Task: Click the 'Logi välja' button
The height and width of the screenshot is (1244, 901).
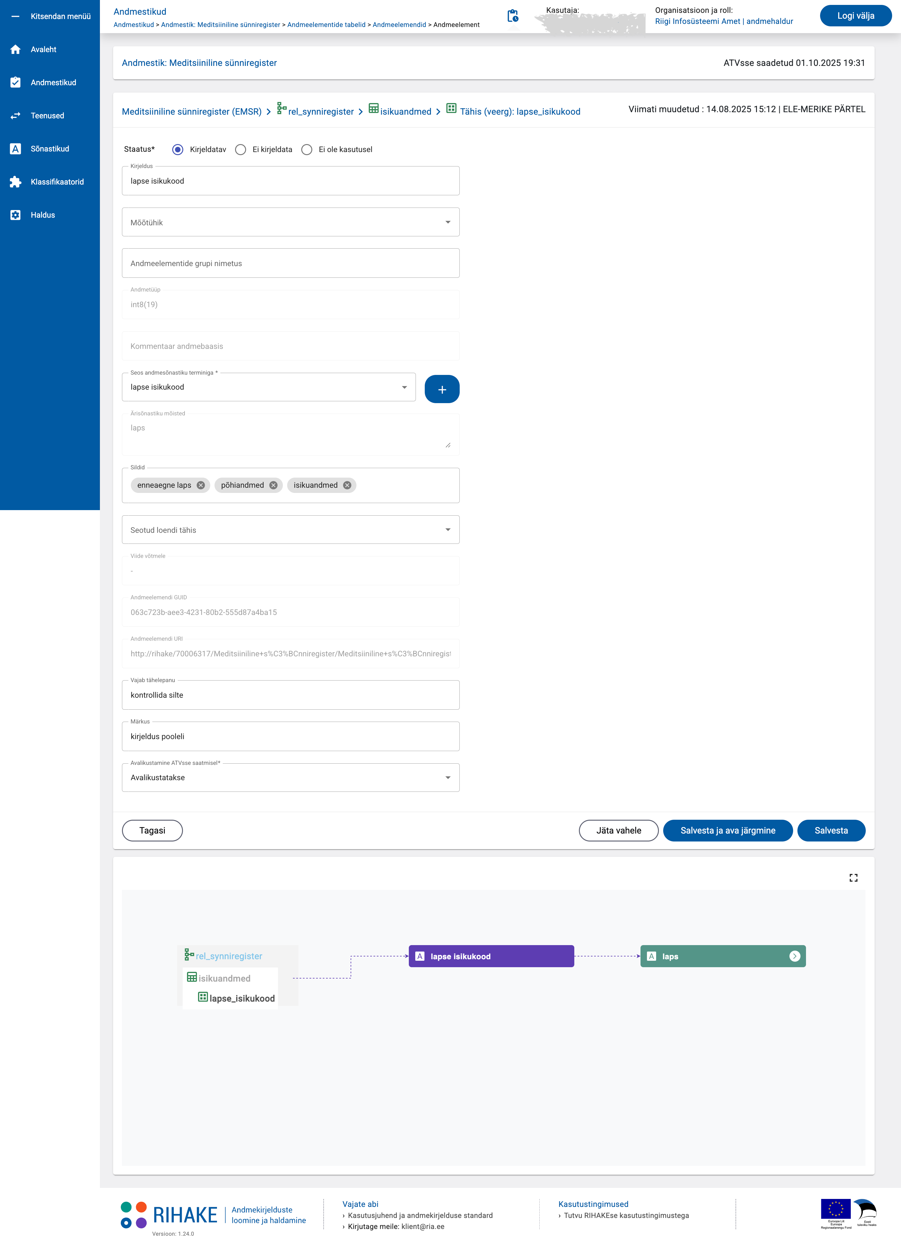Action: coord(855,16)
